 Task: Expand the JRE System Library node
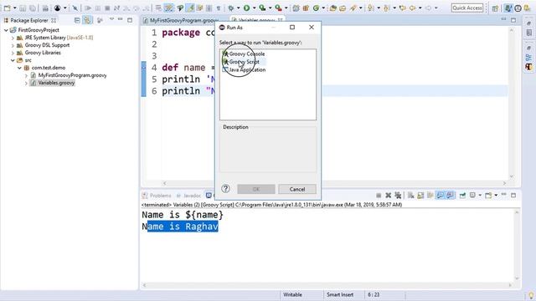(x=13, y=38)
